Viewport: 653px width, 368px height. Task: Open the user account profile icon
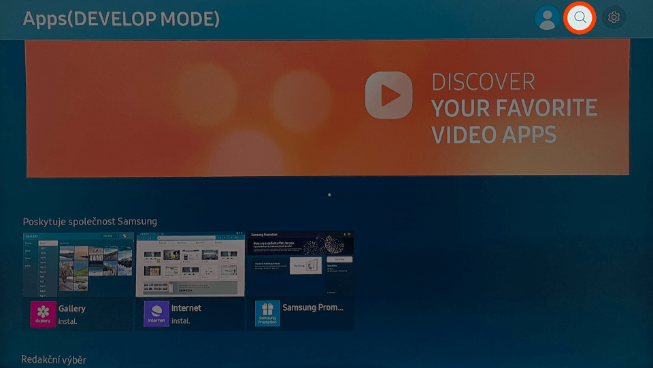[547, 18]
